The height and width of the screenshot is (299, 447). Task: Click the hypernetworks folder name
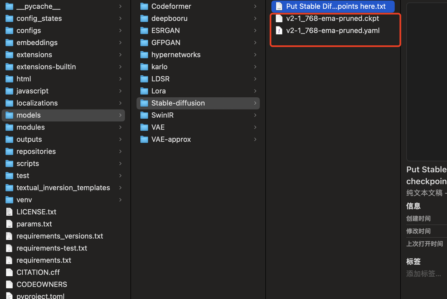coord(176,55)
